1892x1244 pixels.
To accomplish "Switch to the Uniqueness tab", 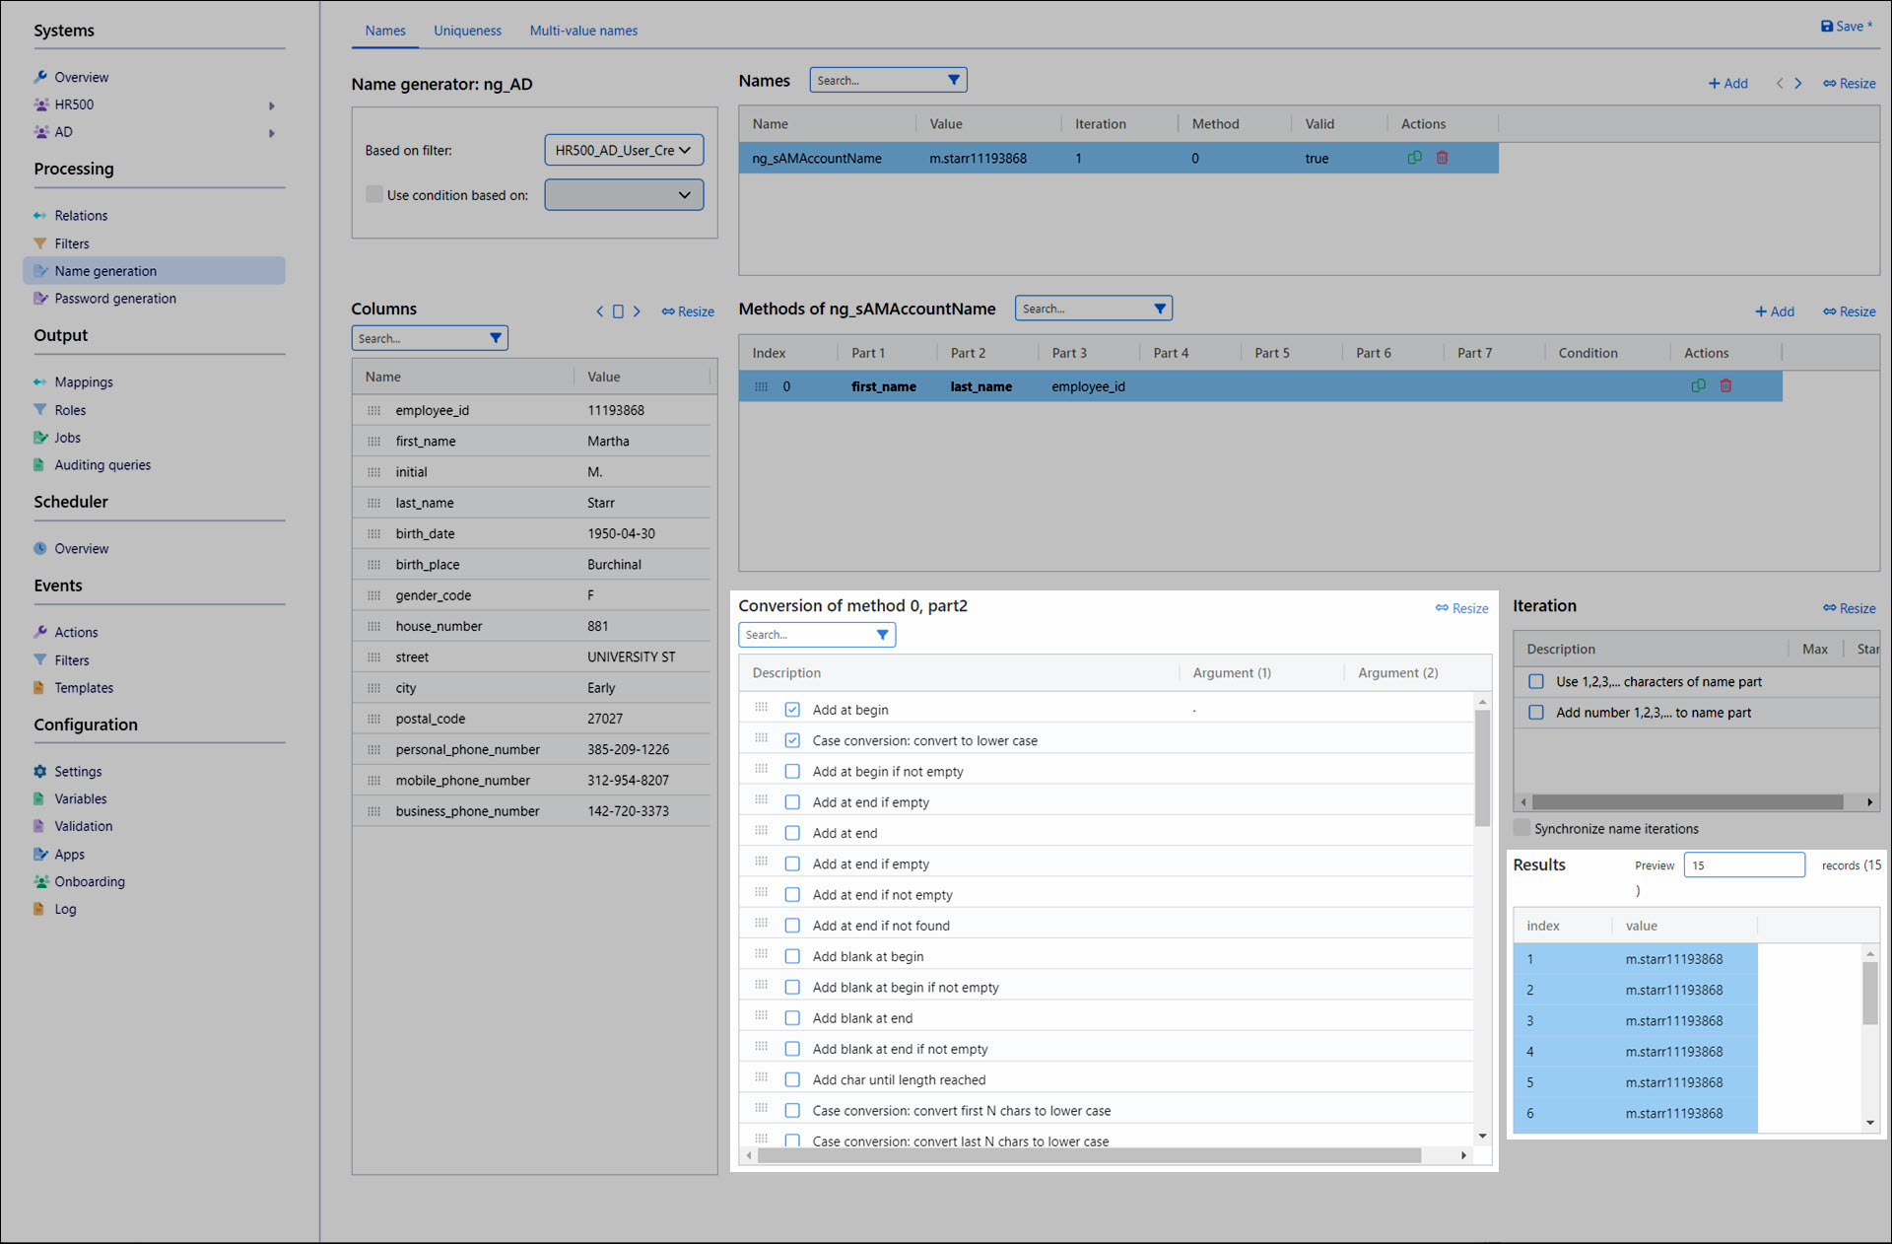I will (x=467, y=31).
